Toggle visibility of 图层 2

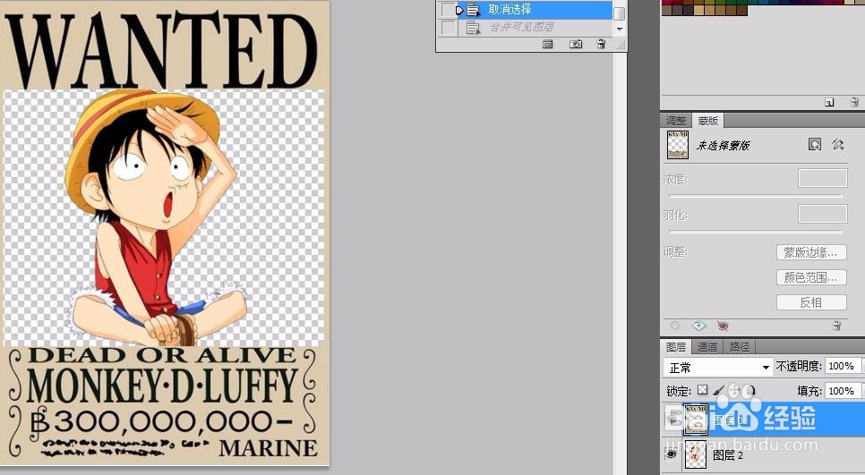(x=672, y=454)
